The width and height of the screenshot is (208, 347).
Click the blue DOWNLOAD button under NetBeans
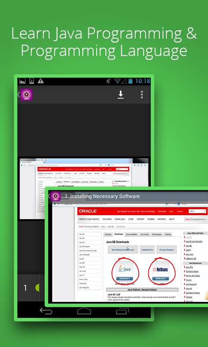[160, 278]
